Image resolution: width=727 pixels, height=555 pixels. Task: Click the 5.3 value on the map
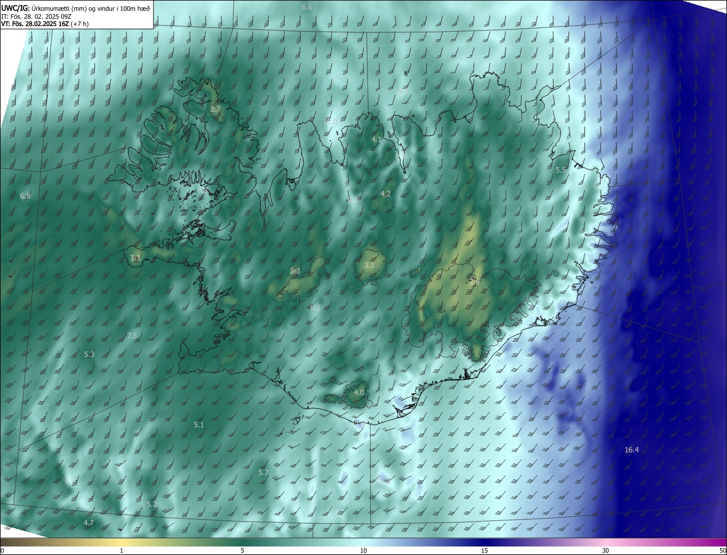point(89,355)
